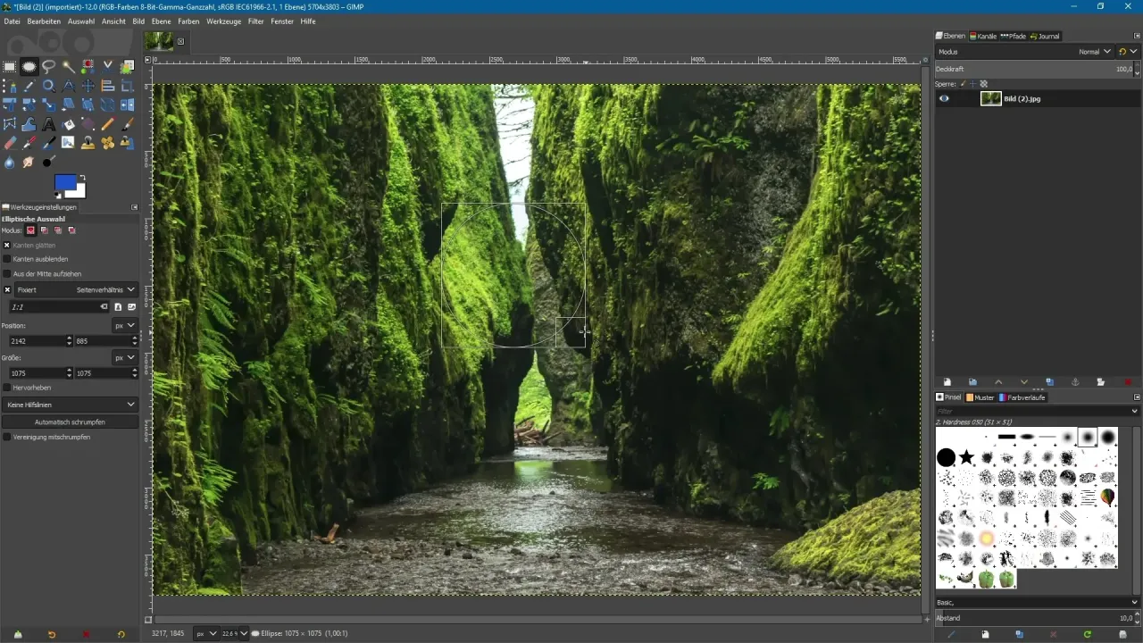Select the Text tool
This screenshot has height=643, width=1143.
point(49,124)
